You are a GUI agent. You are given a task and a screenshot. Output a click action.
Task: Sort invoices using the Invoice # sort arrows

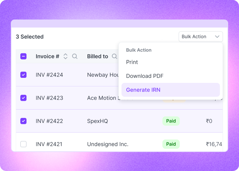[x=65, y=56]
